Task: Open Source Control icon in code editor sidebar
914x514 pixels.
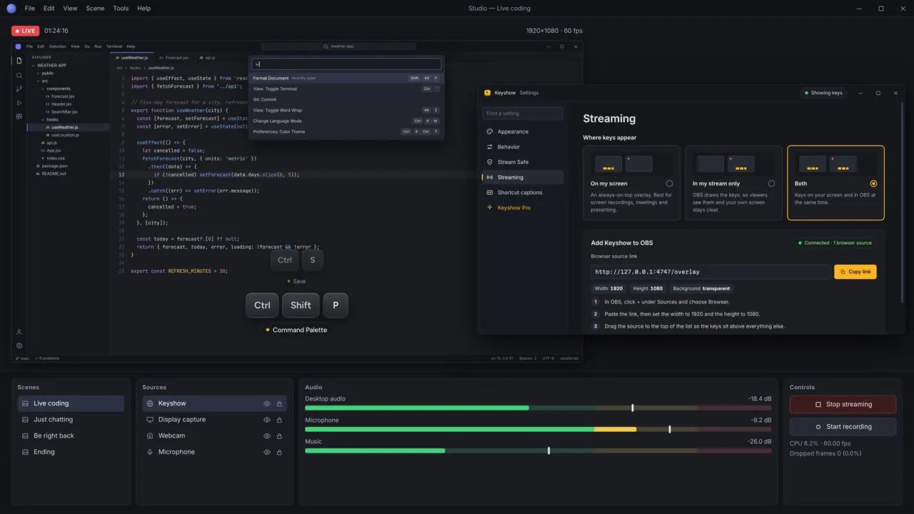Action: 19,89
